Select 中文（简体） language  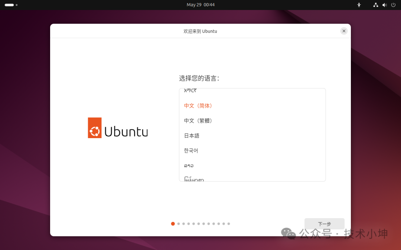click(198, 106)
